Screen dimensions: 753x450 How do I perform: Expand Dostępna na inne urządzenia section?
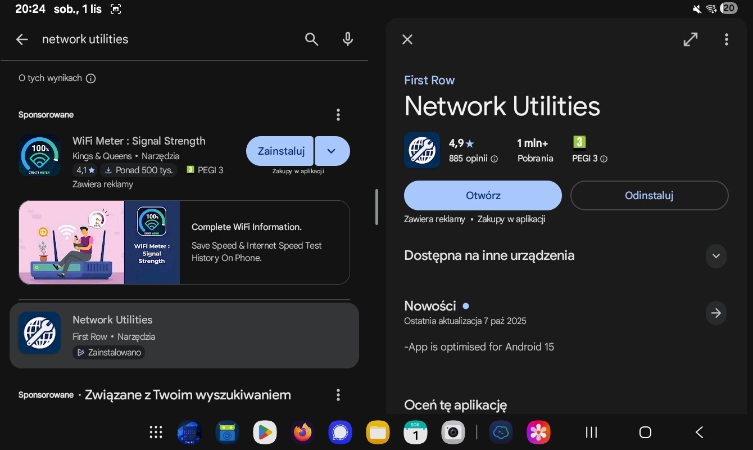click(x=715, y=256)
